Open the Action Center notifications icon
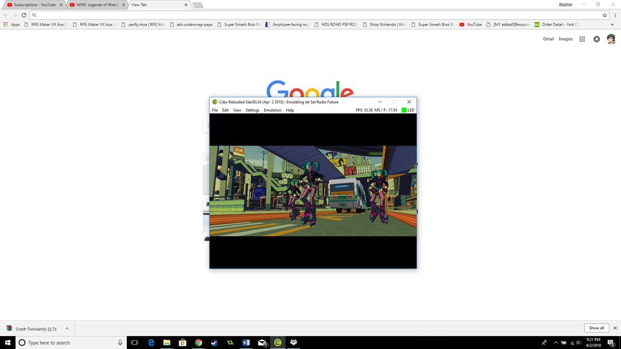 tap(611, 342)
